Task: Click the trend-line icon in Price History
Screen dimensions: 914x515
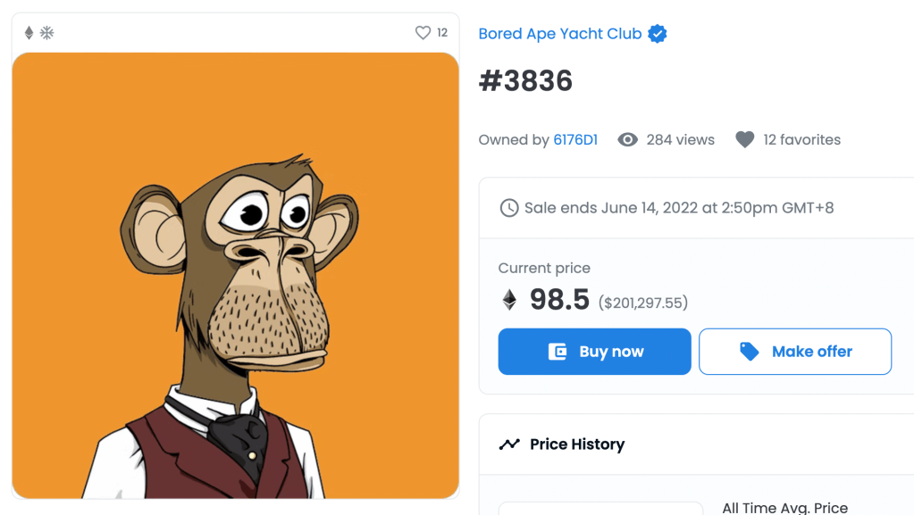Action: coord(509,444)
